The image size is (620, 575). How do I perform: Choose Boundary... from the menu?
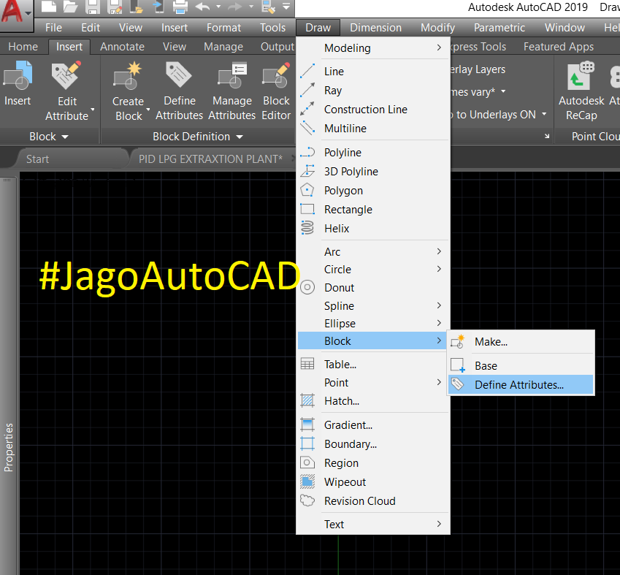point(373,444)
